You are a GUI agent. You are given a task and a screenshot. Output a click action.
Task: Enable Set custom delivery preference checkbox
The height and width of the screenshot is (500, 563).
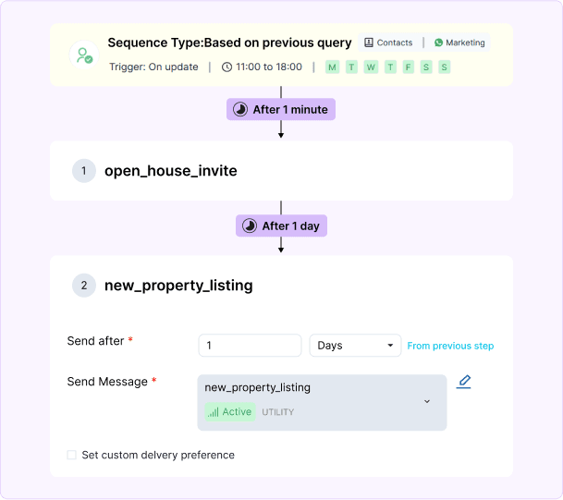72,455
